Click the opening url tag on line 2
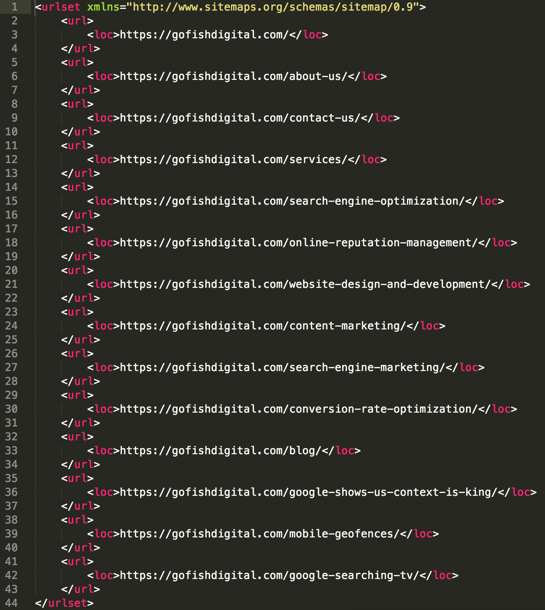Image resolution: width=545 pixels, height=610 pixels. [77, 21]
